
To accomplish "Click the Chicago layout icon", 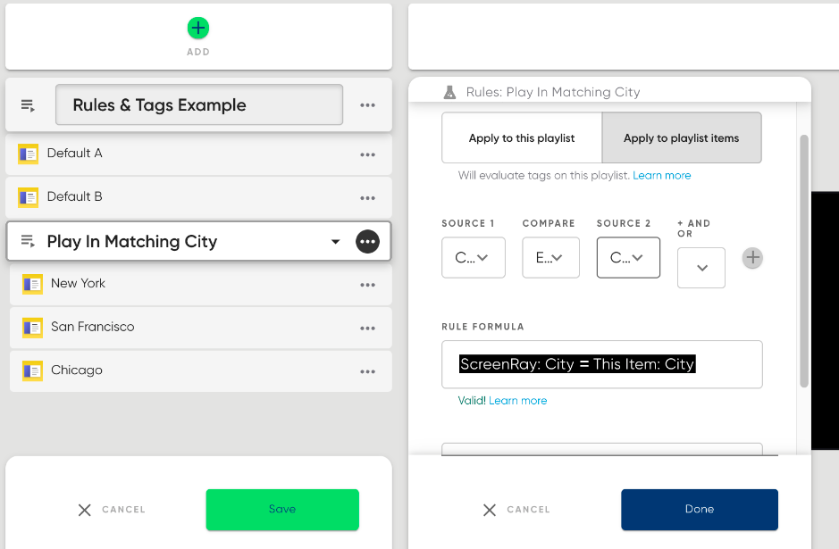I will click(x=32, y=371).
